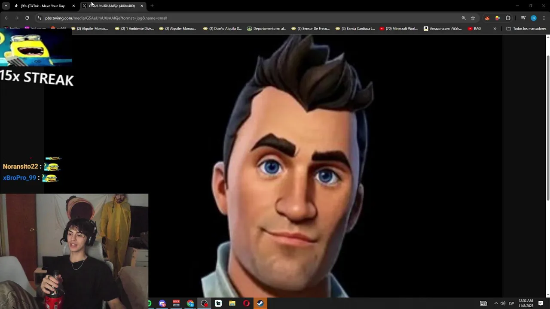
Task: Focus the address bar with pbs.twimg.com URL
Action: 249,18
